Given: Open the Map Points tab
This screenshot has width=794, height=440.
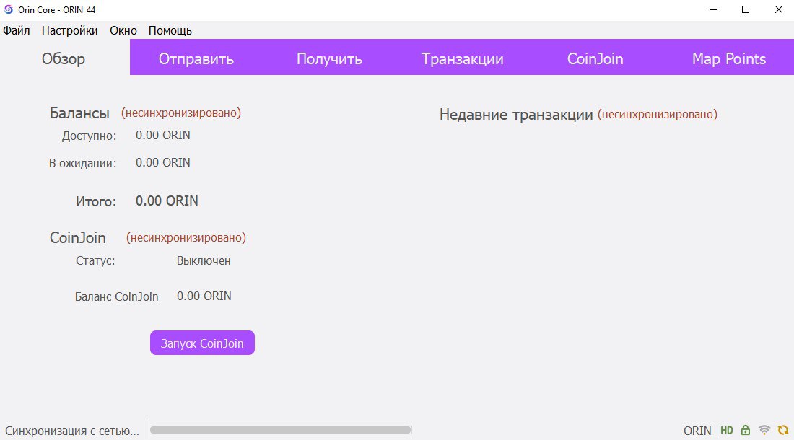Looking at the screenshot, I should pos(728,59).
